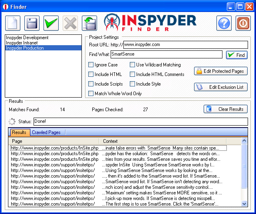The height and width of the screenshot is (214, 256).
Task: Enable the Ignore Case checkbox
Action: [91, 64]
